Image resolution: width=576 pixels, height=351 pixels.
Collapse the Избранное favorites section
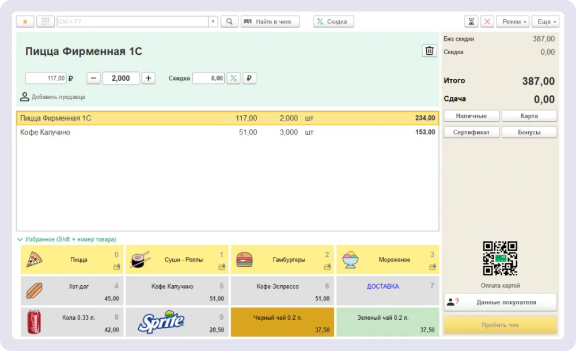coord(20,239)
